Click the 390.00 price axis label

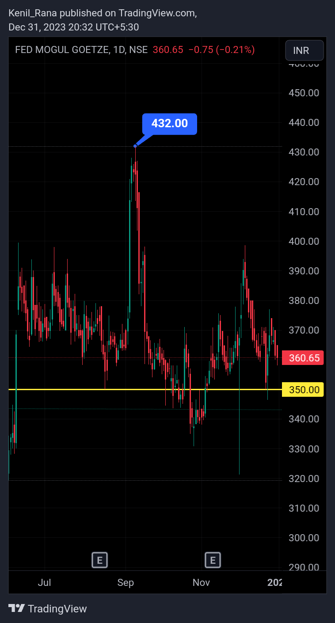[x=304, y=271]
